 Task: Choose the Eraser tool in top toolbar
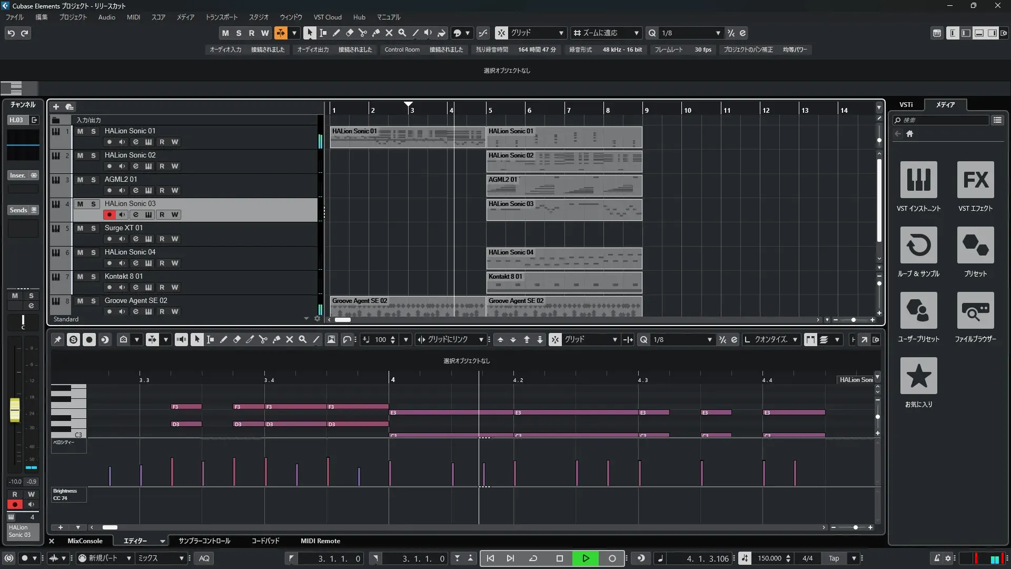(x=349, y=33)
